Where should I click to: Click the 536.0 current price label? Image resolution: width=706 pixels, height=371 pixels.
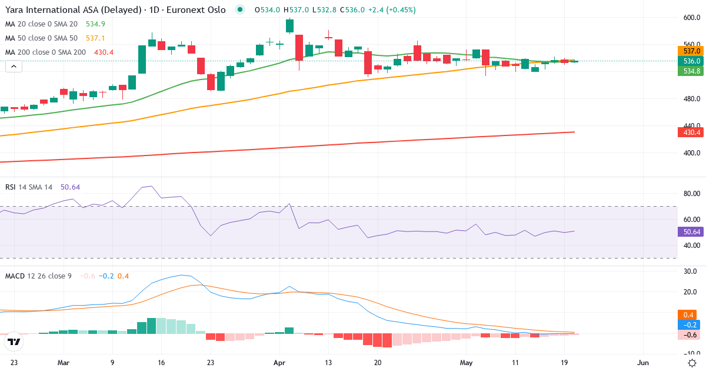691,61
